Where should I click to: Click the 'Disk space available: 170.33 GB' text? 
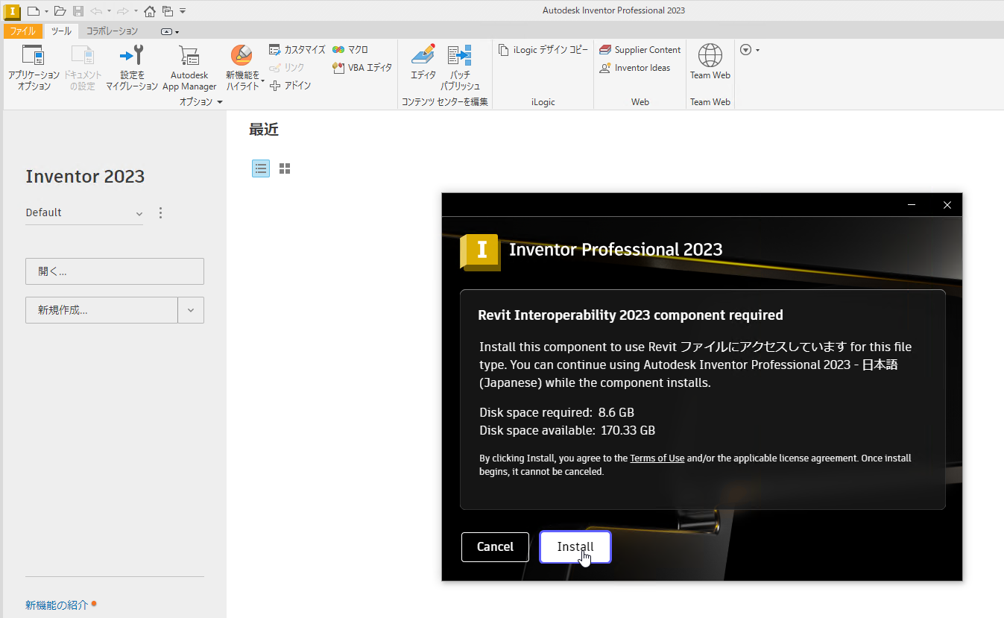[567, 430]
